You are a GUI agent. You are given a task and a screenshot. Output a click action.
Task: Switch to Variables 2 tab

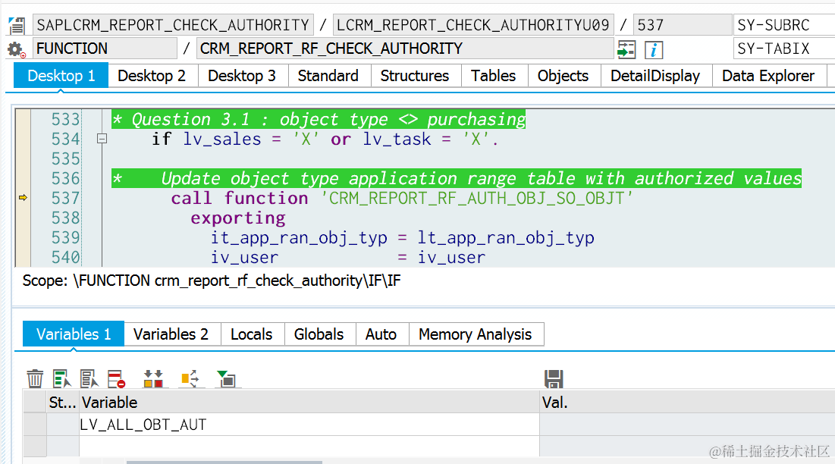point(171,334)
